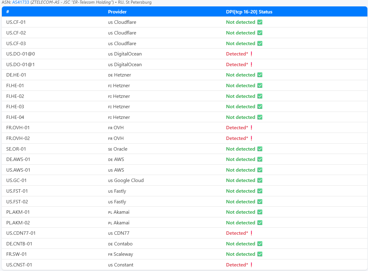Click the Not detected status for PL.AKM-01

240,212
